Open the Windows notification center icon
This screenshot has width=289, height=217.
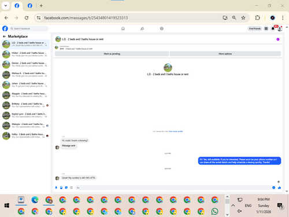coord(280,205)
